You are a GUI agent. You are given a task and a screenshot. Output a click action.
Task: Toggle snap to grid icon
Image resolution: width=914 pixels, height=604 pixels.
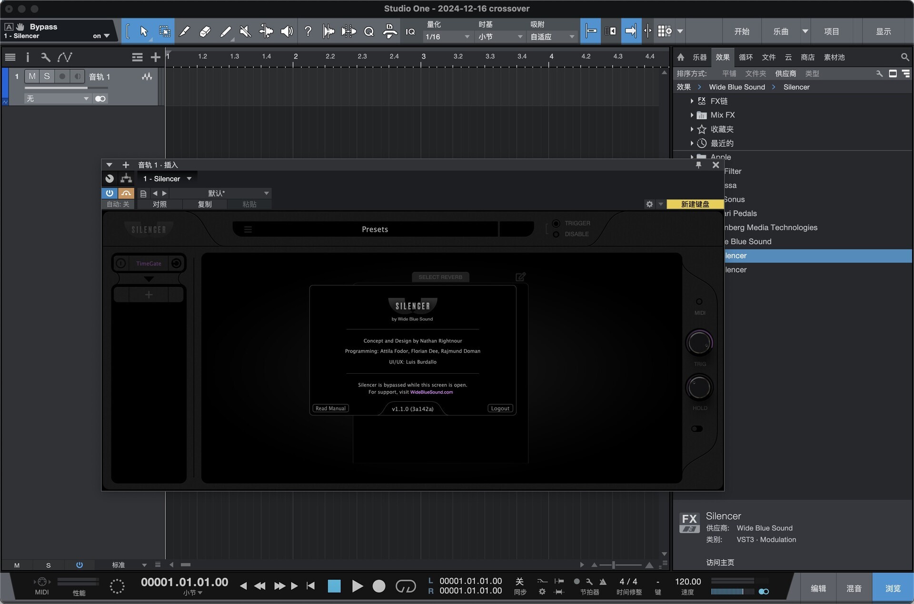pos(591,31)
